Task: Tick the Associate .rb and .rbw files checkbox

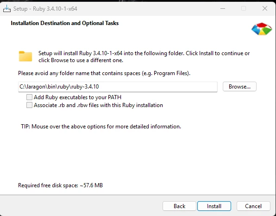Action: point(29,105)
